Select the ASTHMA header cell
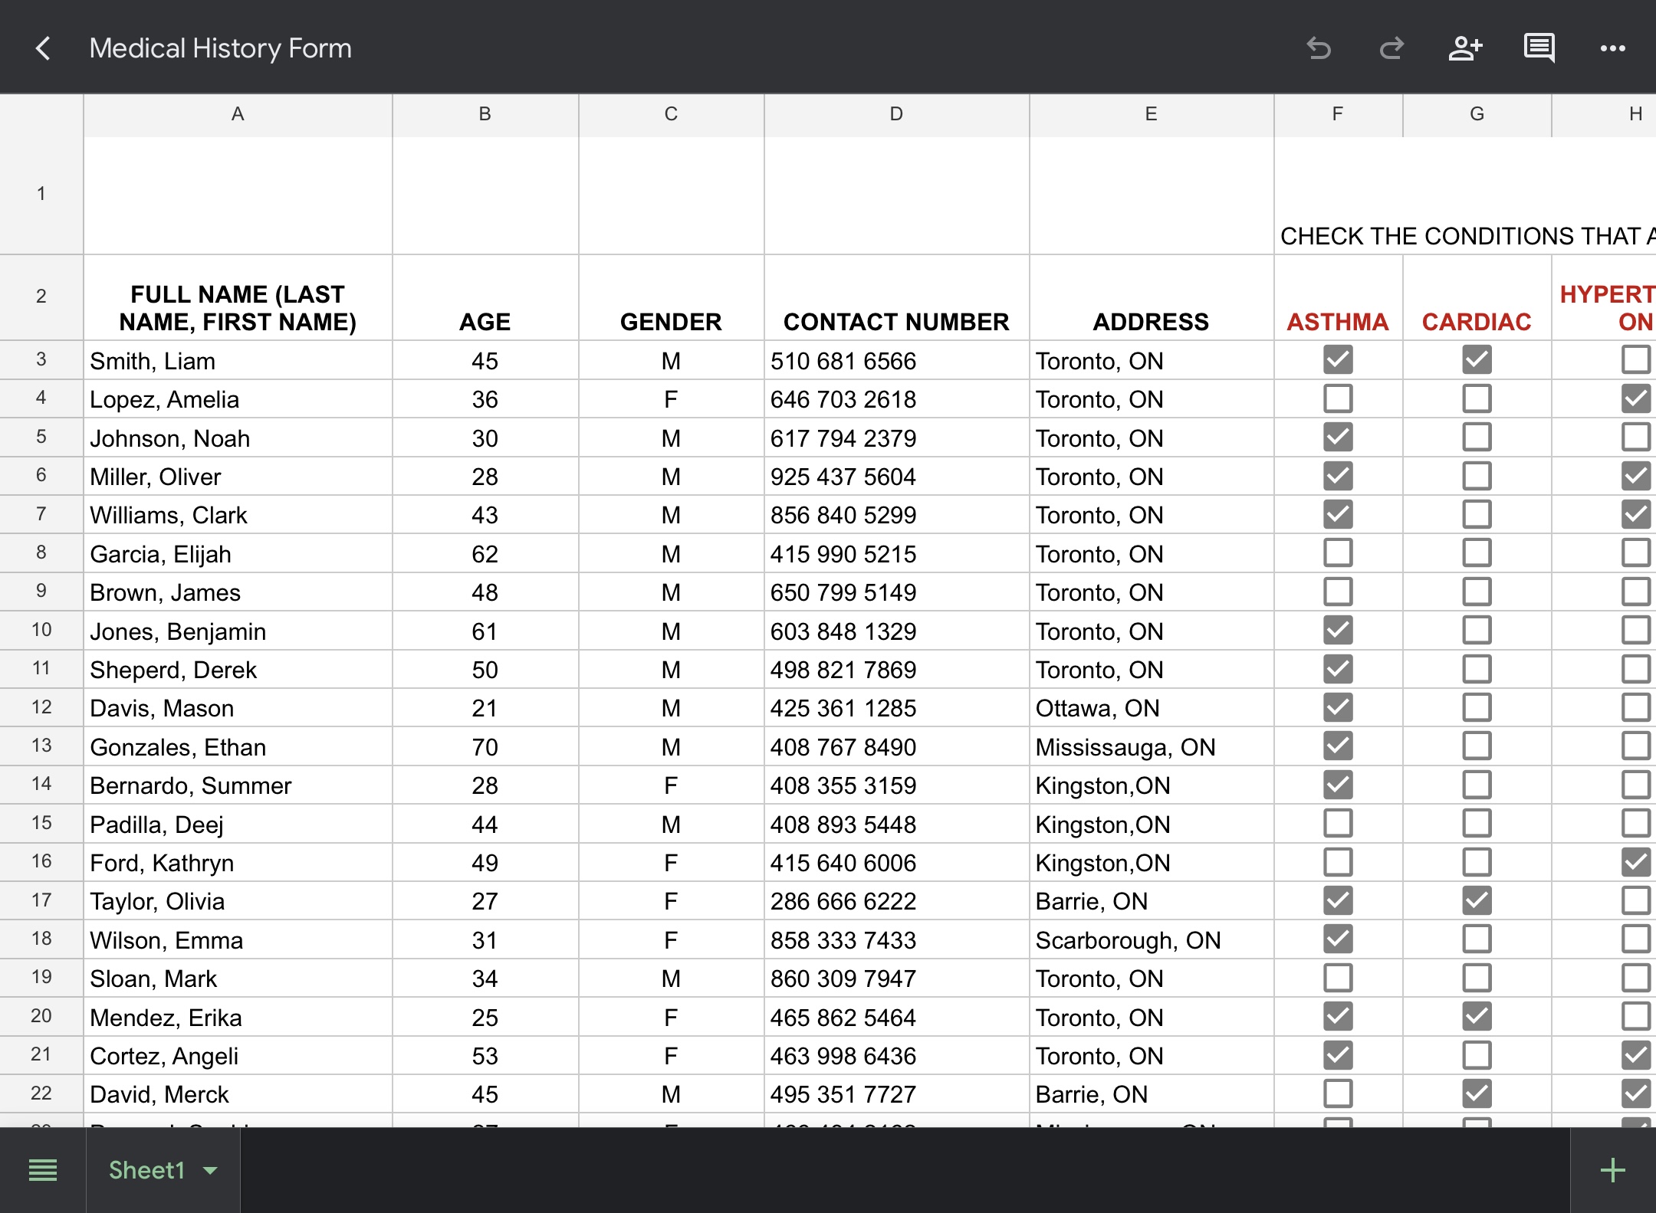The image size is (1656, 1213). (1338, 297)
